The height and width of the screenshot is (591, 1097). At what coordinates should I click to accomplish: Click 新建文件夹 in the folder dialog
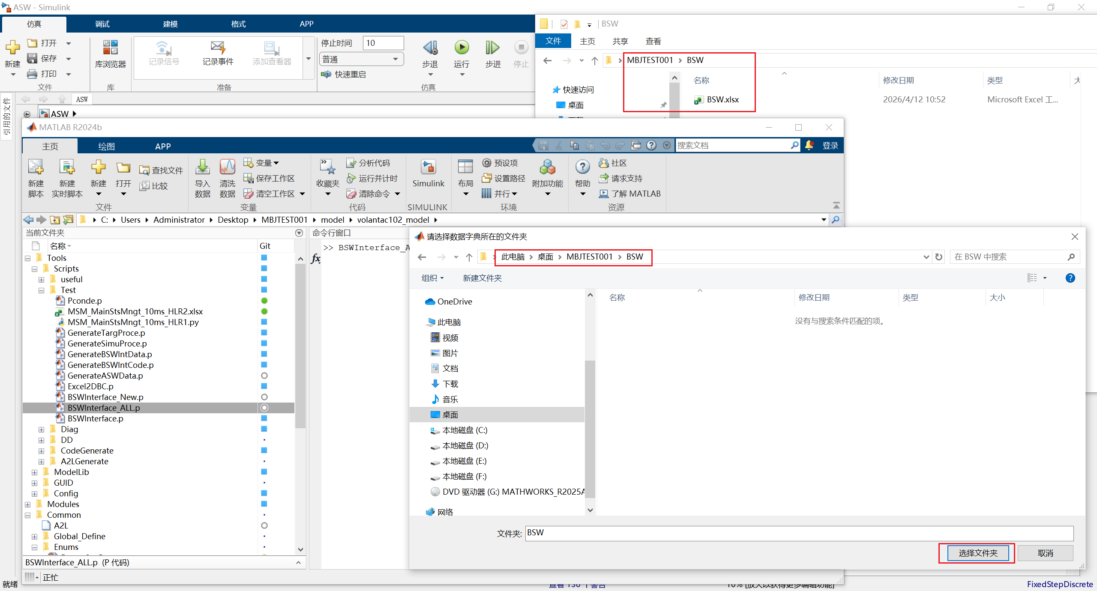[x=482, y=278]
